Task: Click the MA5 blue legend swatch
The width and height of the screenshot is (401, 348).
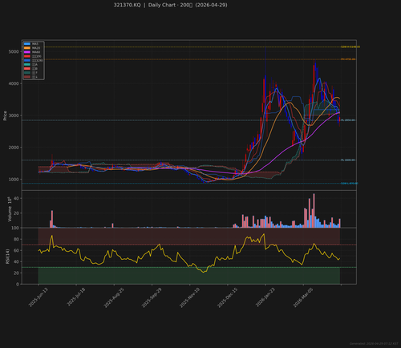Action: pyautogui.click(x=27, y=44)
